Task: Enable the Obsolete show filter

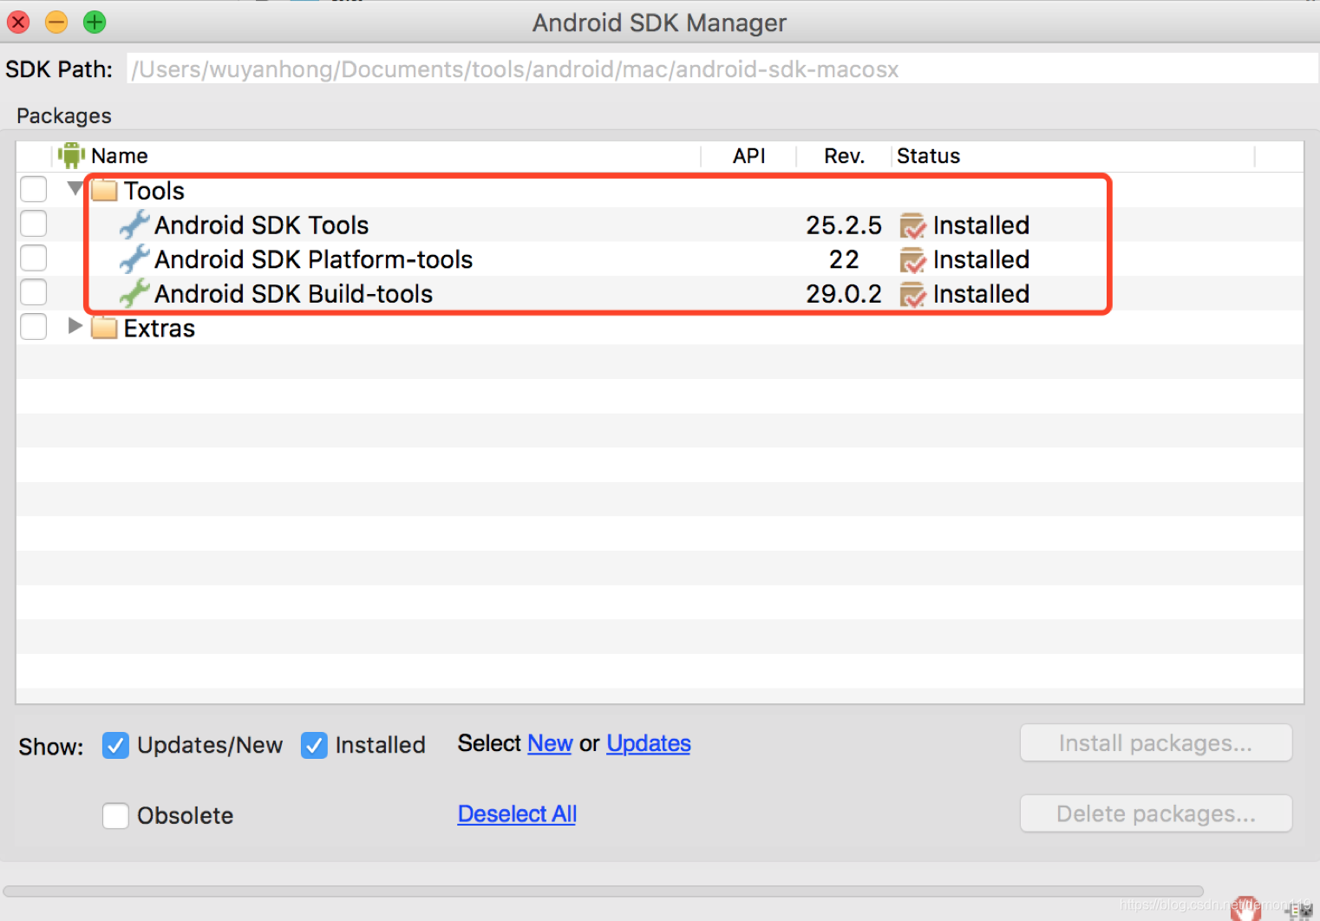Action: pyautogui.click(x=115, y=815)
